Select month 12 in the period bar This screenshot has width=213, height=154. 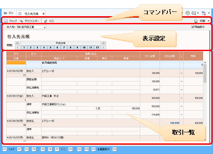click(98, 48)
